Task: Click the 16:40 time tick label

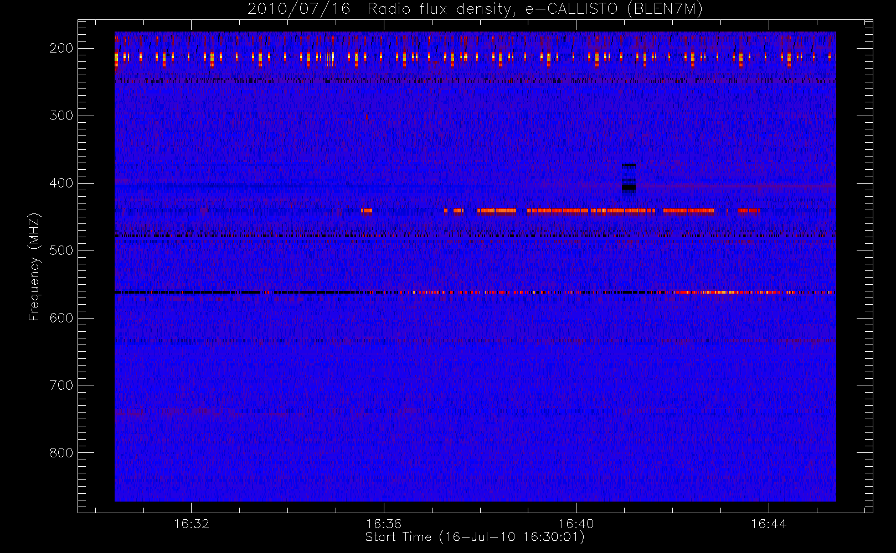Action: pyautogui.click(x=576, y=524)
